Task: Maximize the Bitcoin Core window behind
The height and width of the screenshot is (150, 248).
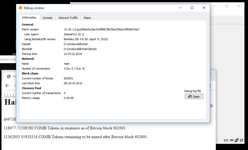Action: point(227,6)
